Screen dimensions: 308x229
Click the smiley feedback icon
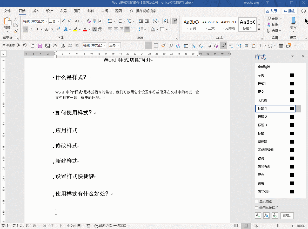pos(304,11)
